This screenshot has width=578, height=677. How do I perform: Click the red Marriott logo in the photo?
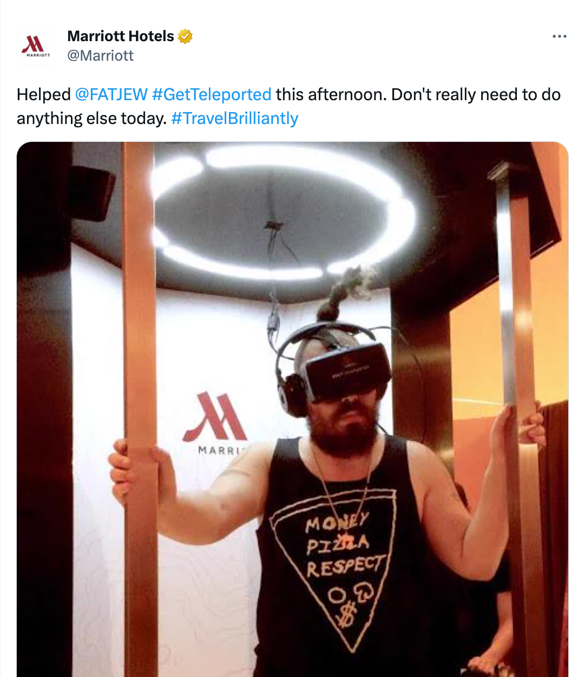pos(216,416)
